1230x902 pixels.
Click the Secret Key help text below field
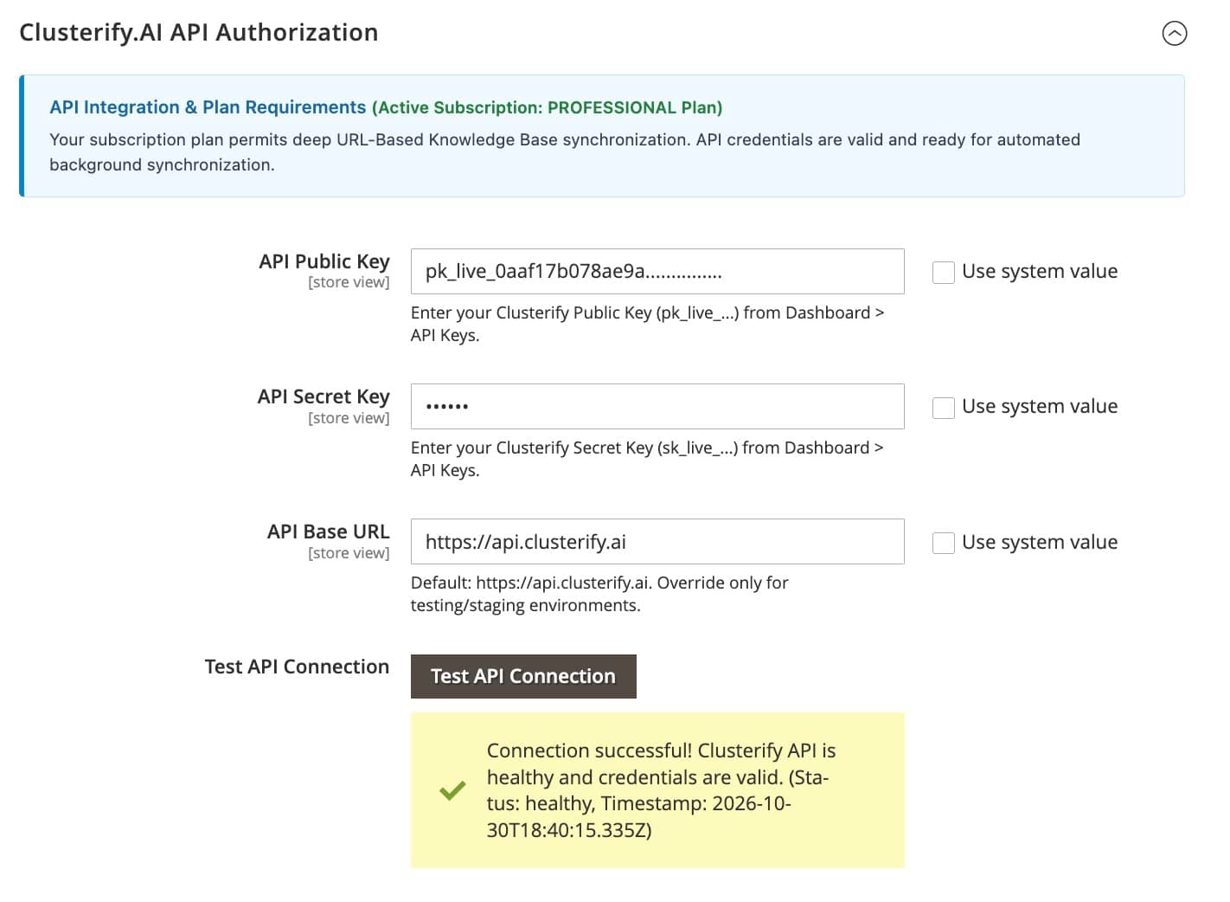point(647,459)
